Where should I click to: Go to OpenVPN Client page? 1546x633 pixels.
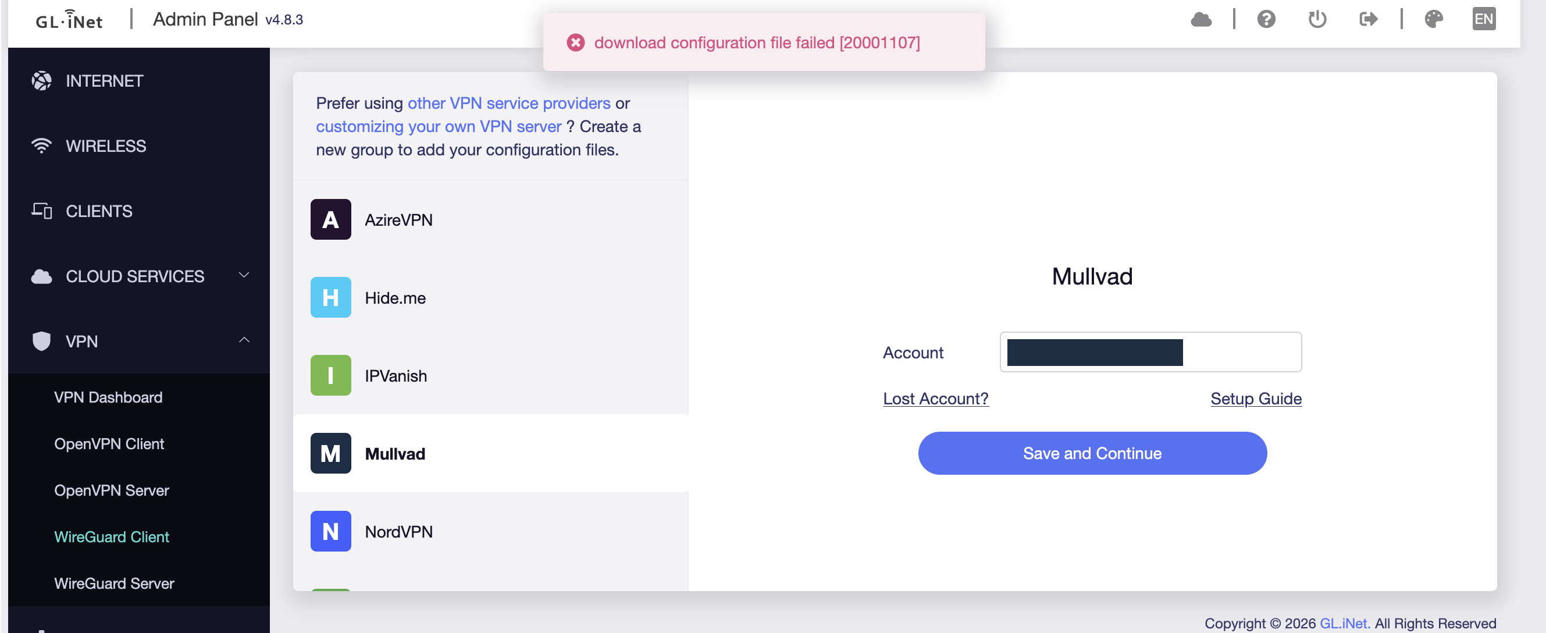pos(109,444)
